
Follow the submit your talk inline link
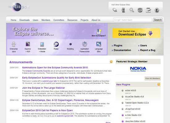pyautogui.click(x=49, y=81)
